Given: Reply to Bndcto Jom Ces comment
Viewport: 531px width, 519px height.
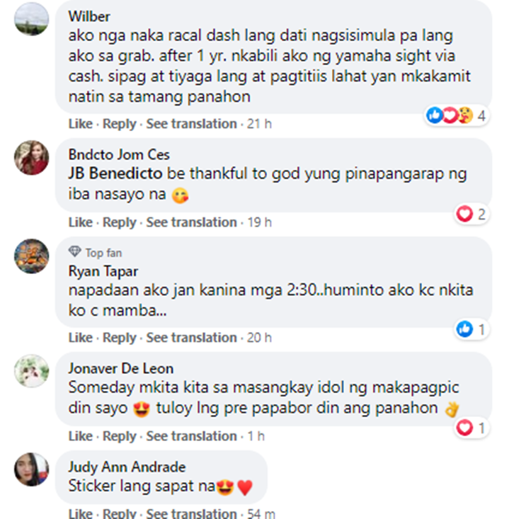Looking at the screenshot, I should 119,222.
